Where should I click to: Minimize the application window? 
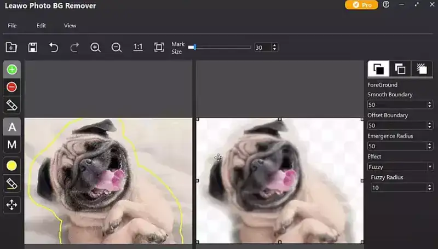point(401,4)
